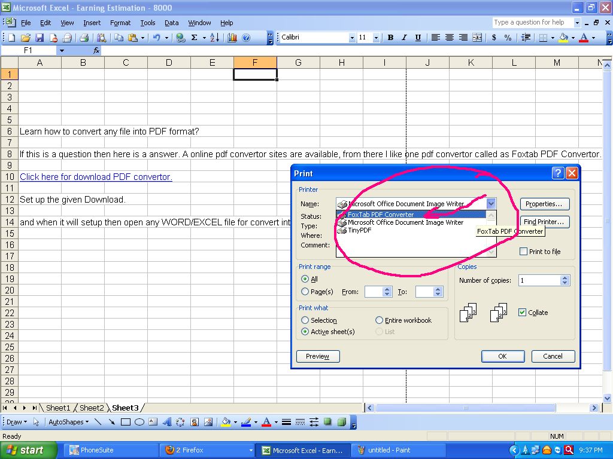The height and width of the screenshot is (459, 613).
Task: Click the AutoSum icon
Action: click(193, 37)
